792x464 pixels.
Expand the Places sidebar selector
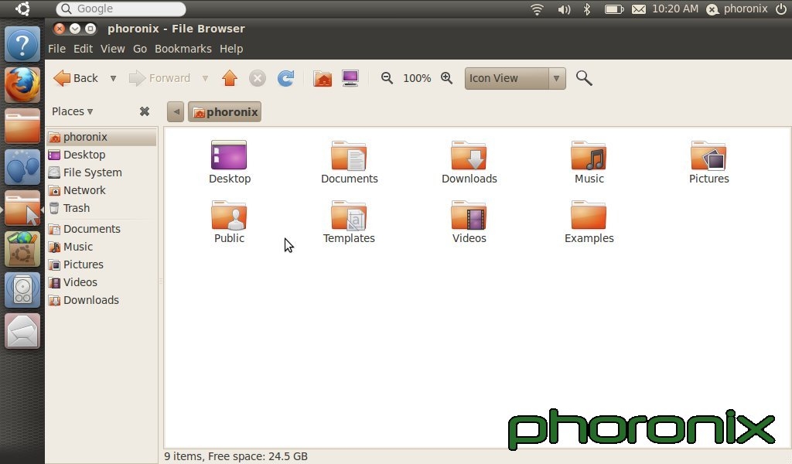pos(73,111)
